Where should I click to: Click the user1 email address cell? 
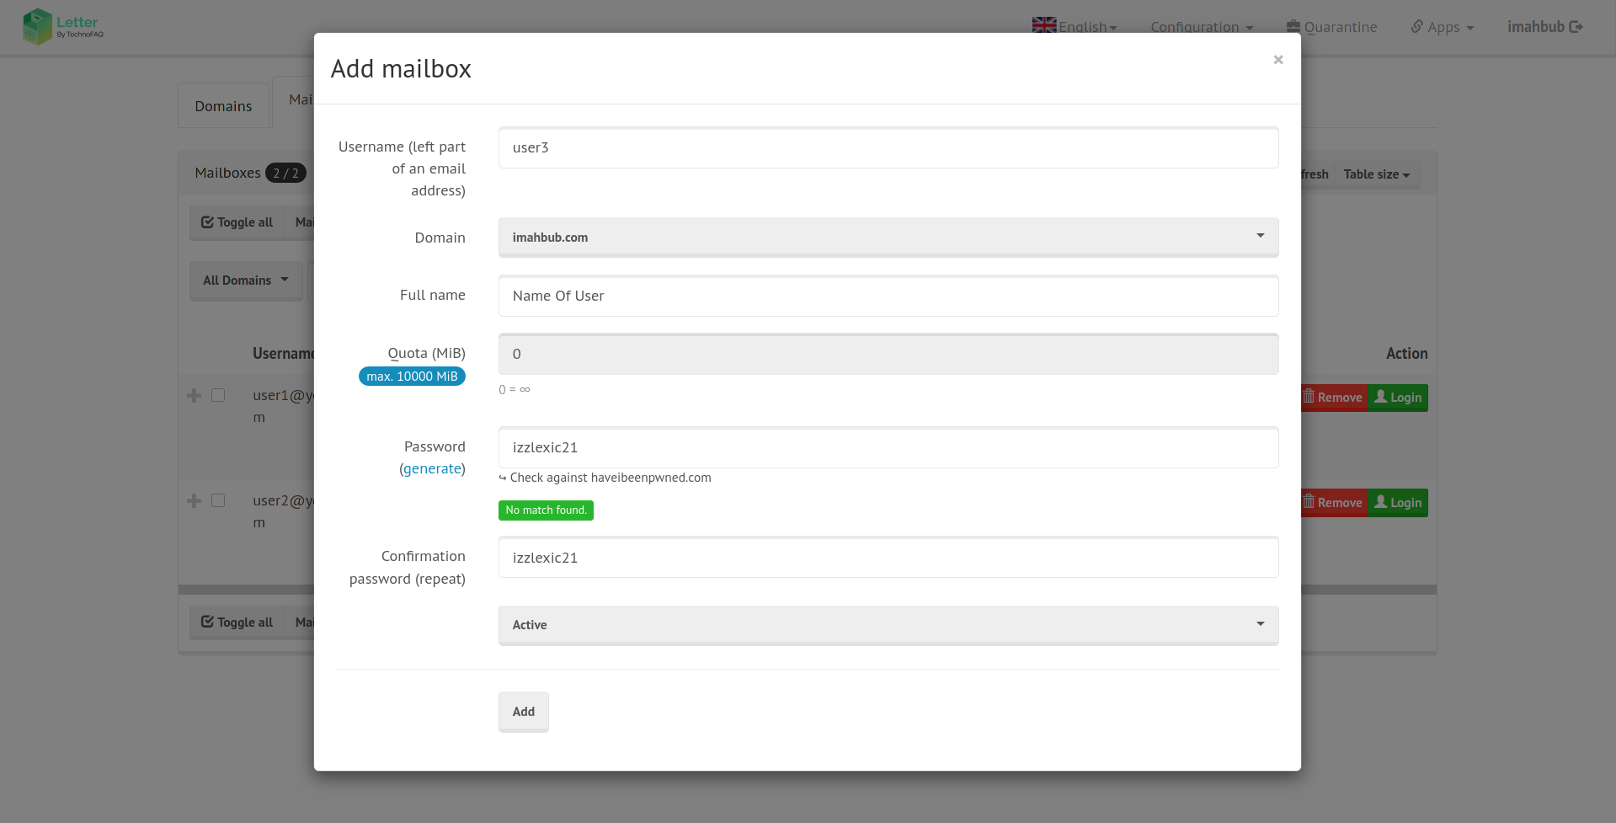pyautogui.click(x=284, y=406)
